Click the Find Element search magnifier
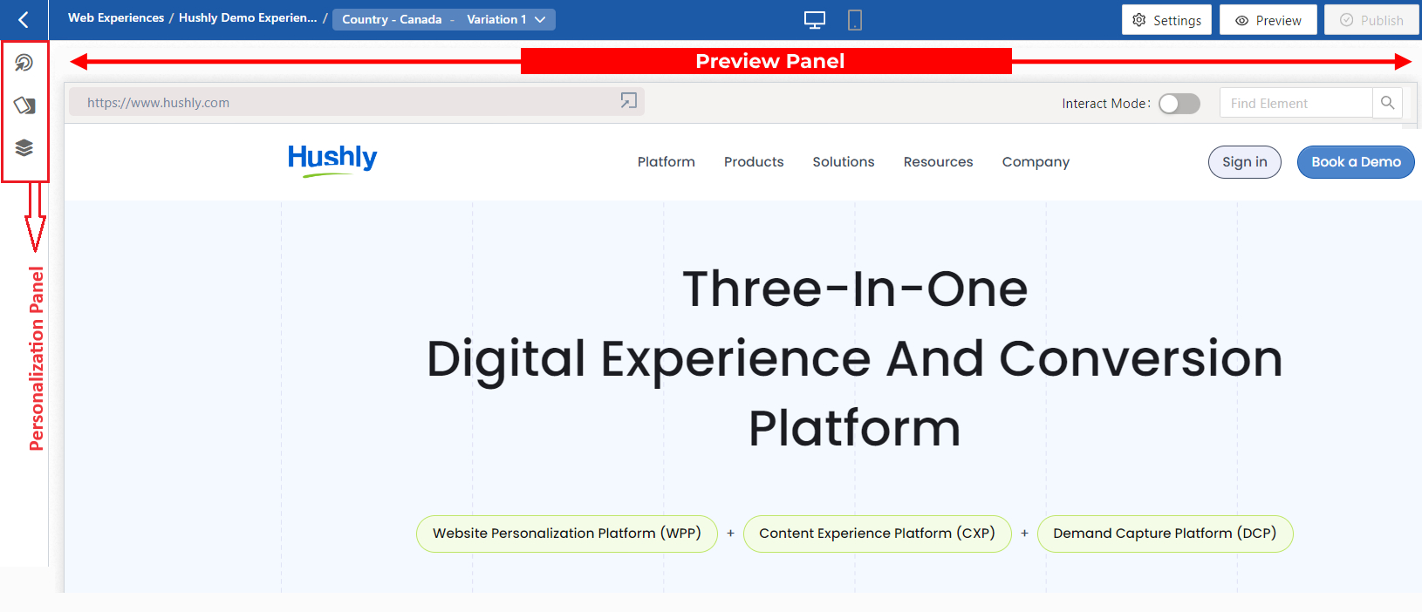This screenshot has width=1422, height=612. click(x=1388, y=103)
